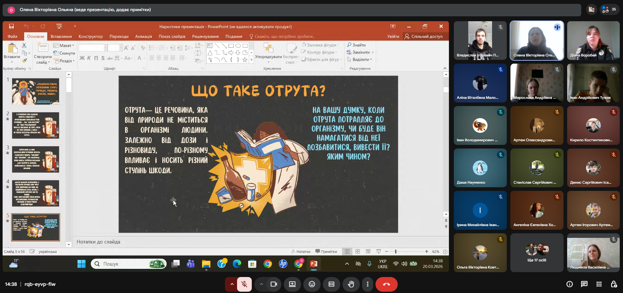Screen dimensions: 623x293
Task: Select slide 3 thumbnail in the panel
Action: pyautogui.click(x=36, y=159)
